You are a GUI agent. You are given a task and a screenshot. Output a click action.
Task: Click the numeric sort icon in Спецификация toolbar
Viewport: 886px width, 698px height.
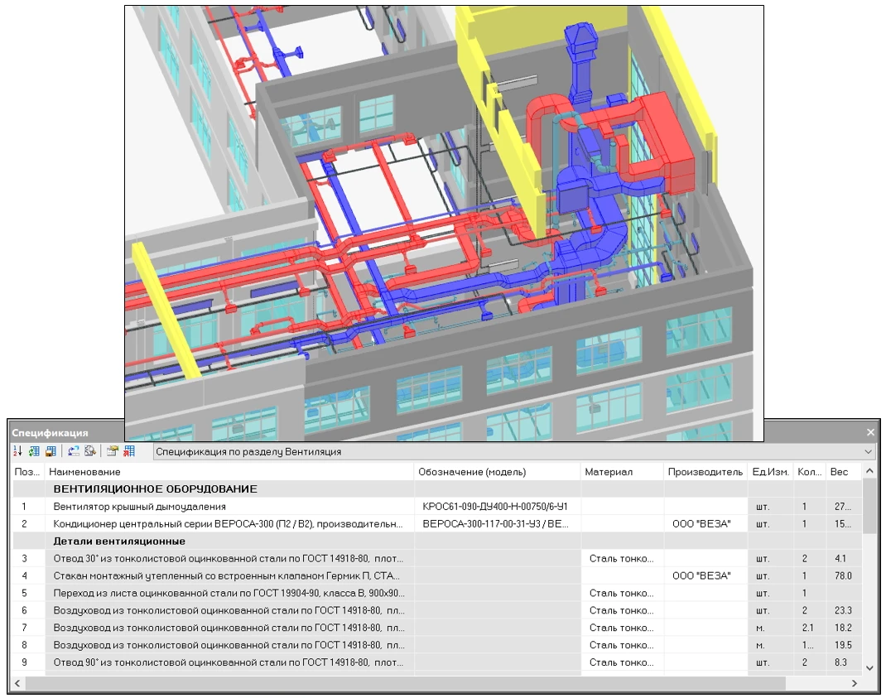tap(17, 451)
